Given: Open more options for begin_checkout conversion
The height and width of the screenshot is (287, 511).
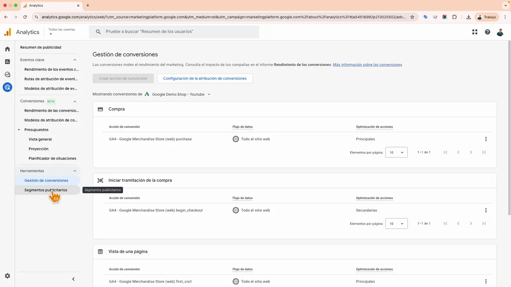Looking at the screenshot, I should click(486, 210).
